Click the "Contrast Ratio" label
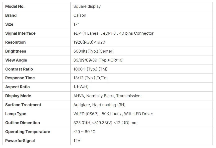Image resolution: width=216 pixels, height=148 pixels. click(19, 69)
